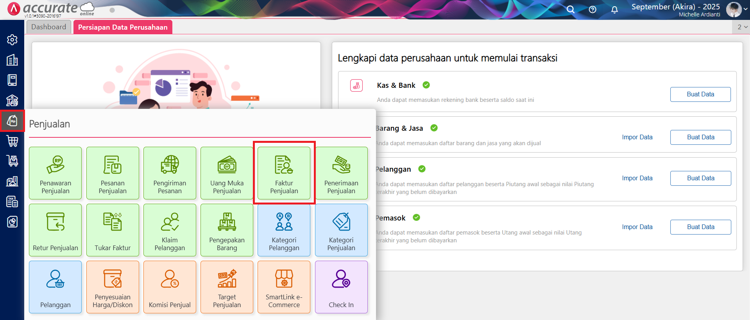Screen dimensions: 750x320
Task: Switch to the Dashboard tab
Action: point(49,27)
